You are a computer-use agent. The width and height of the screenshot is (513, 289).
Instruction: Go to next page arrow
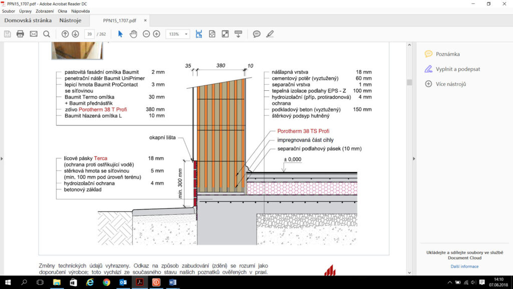(x=75, y=34)
